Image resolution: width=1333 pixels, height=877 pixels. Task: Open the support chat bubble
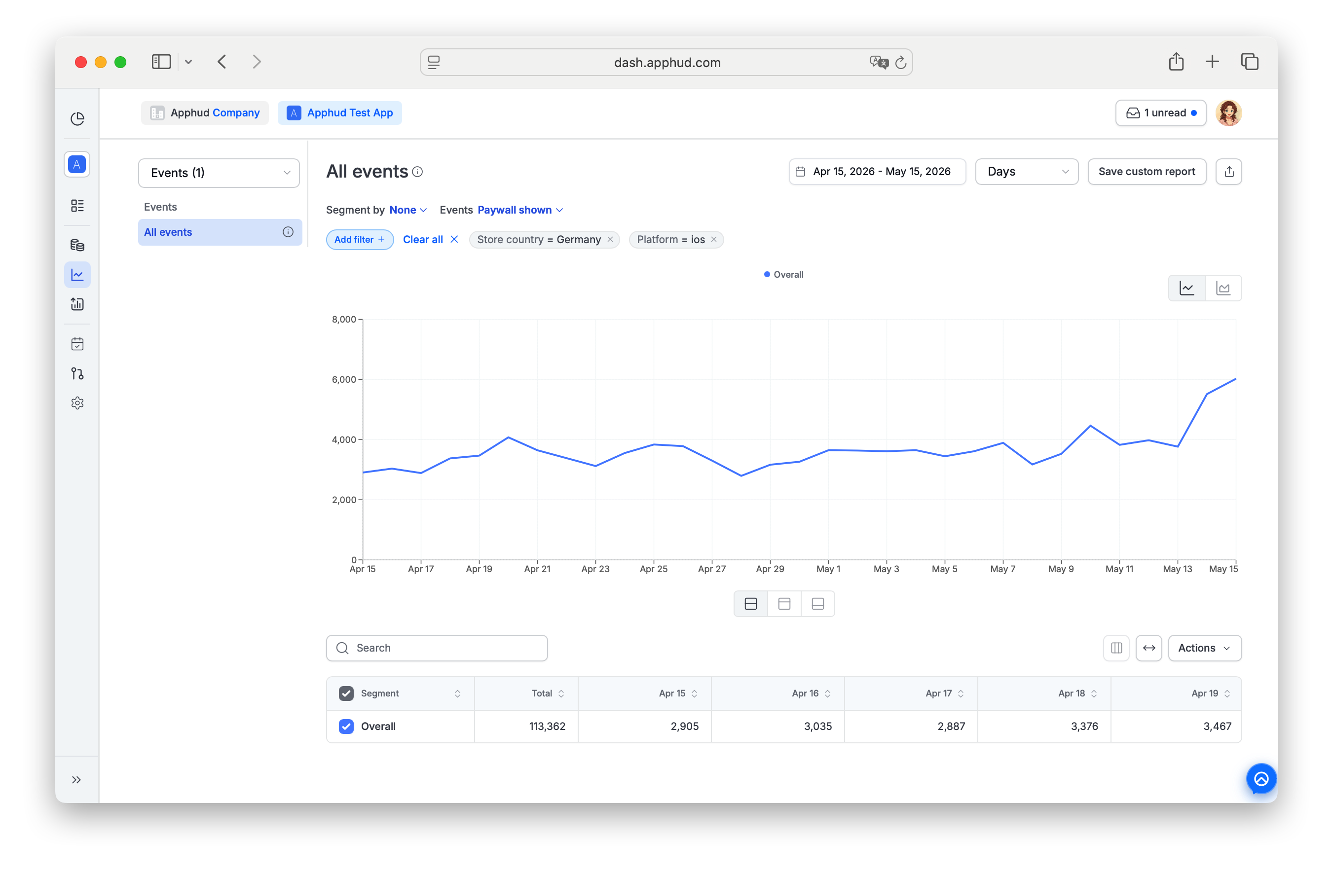click(x=1261, y=778)
